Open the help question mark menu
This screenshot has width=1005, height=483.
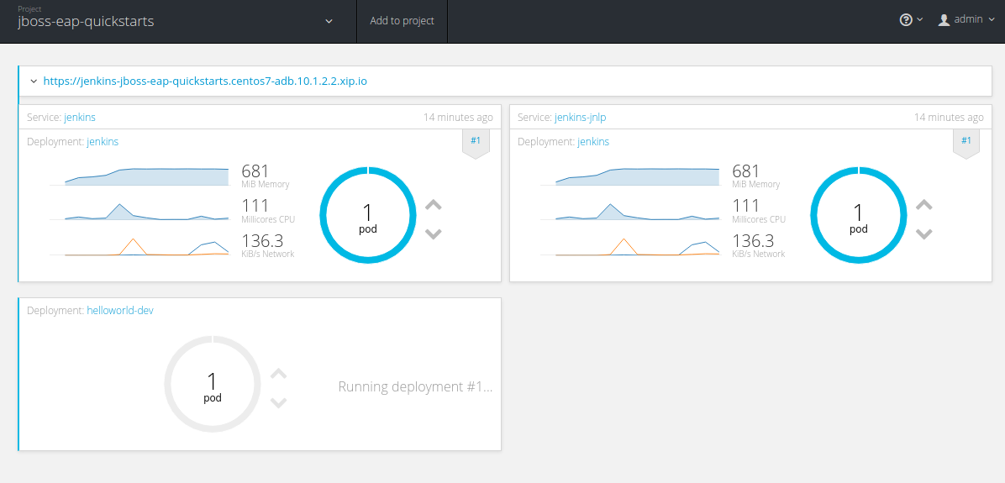(911, 20)
